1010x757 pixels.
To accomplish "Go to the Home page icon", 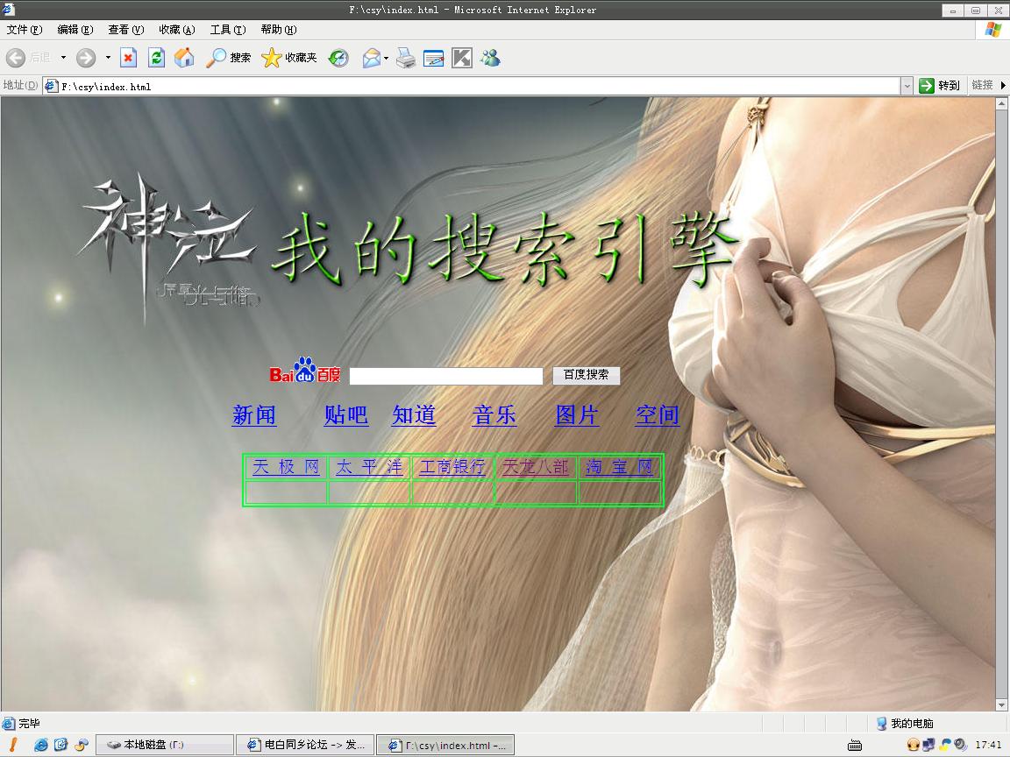I will click(x=184, y=58).
